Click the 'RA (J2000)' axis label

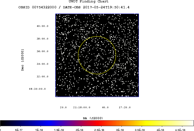(x=93, y=118)
